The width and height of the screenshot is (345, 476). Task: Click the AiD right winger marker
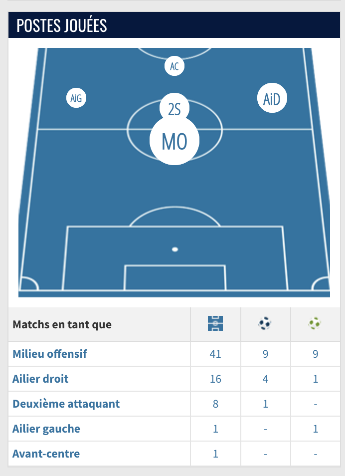[x=272, y=99]
